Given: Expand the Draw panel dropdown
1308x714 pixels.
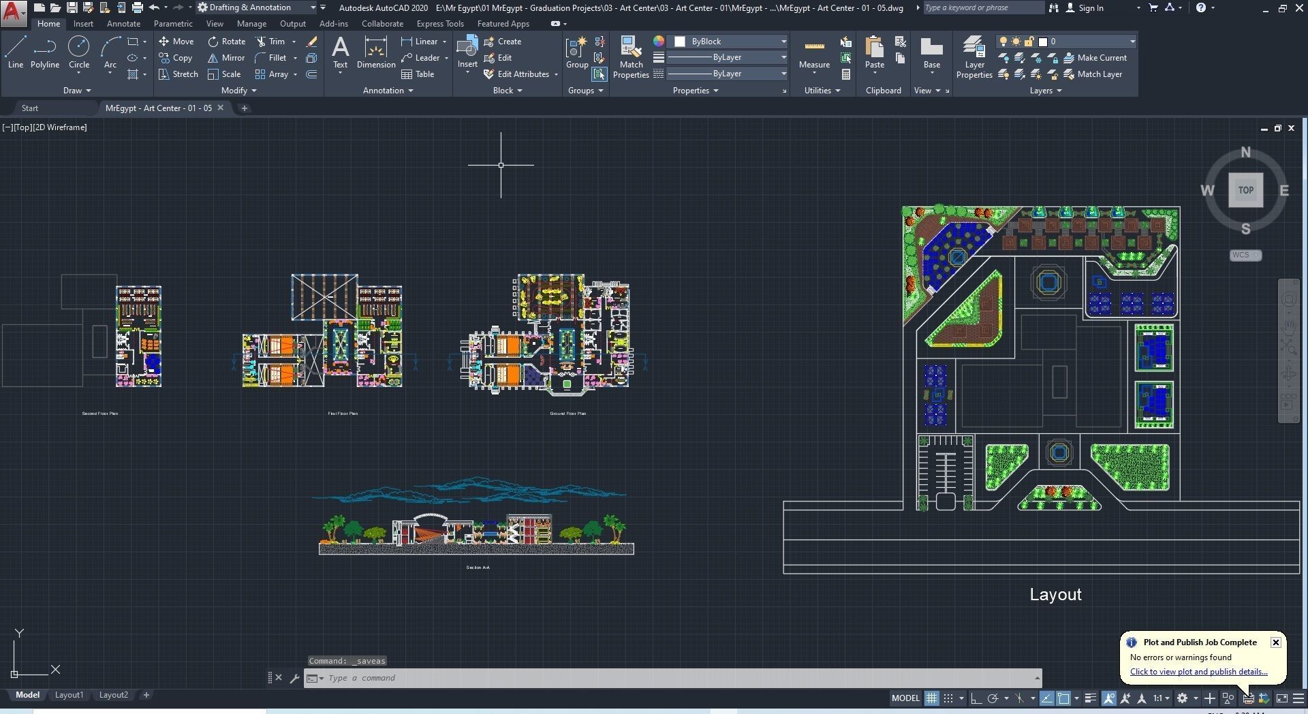Looking at the screenshot, I should point(77,91).
